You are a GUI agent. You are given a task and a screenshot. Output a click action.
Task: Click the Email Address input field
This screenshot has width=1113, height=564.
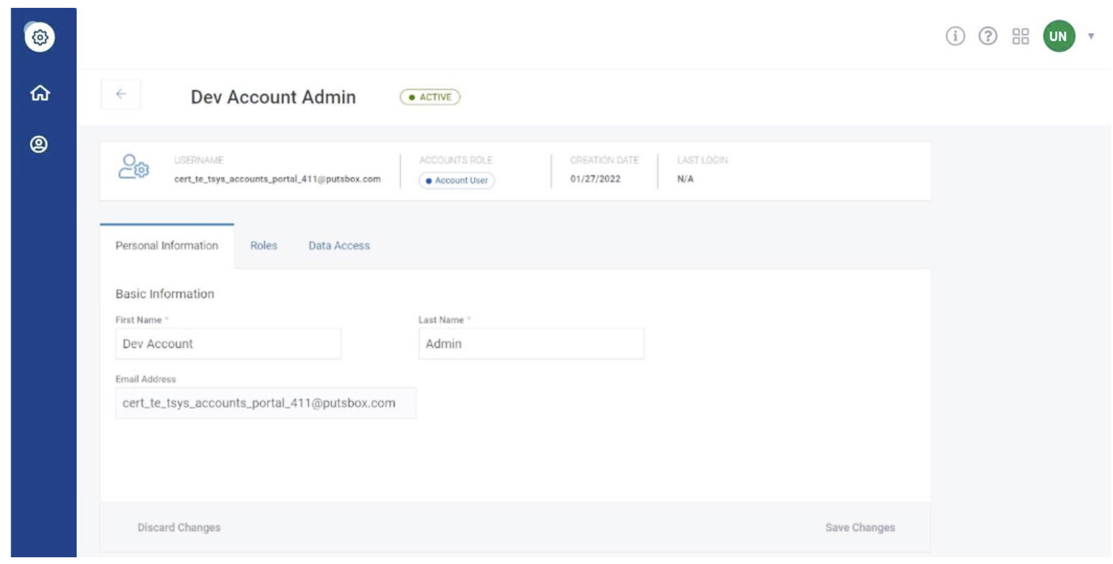tap(265, 403)
